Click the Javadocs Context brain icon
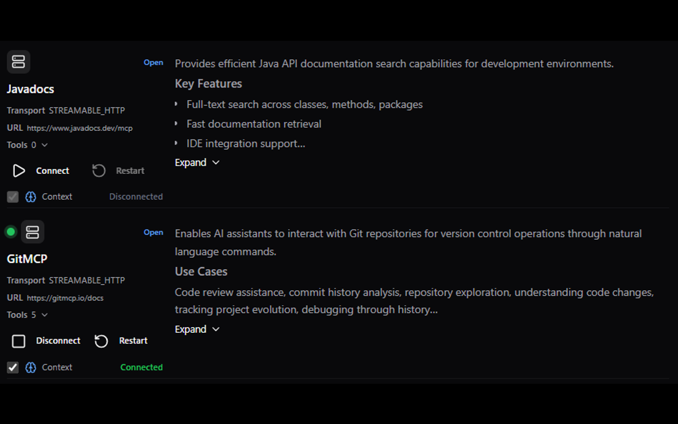The height and width of the screenshot is (424, 678). click(31, 197)
